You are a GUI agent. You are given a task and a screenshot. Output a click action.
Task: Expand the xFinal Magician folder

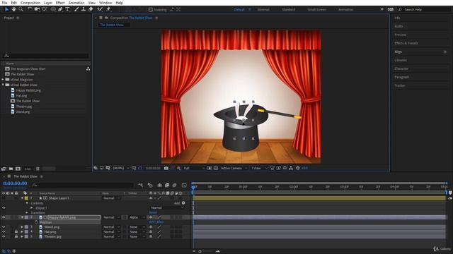(3, 80)
